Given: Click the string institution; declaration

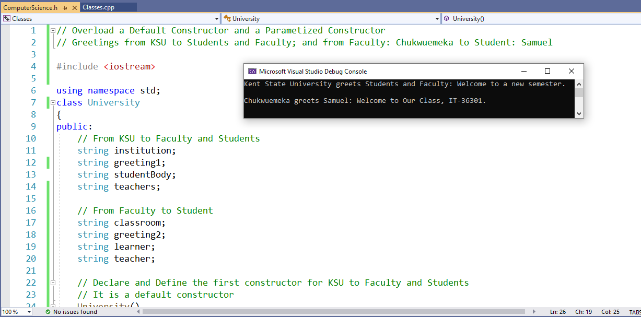Looking at the screenshot, I should (x=127, y=150).
